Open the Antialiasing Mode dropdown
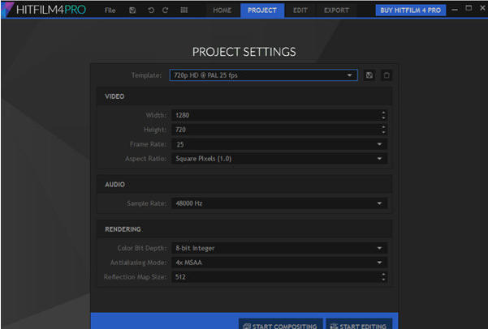The width and height of the screenshot is (488, 329). (x=277, y=263)
